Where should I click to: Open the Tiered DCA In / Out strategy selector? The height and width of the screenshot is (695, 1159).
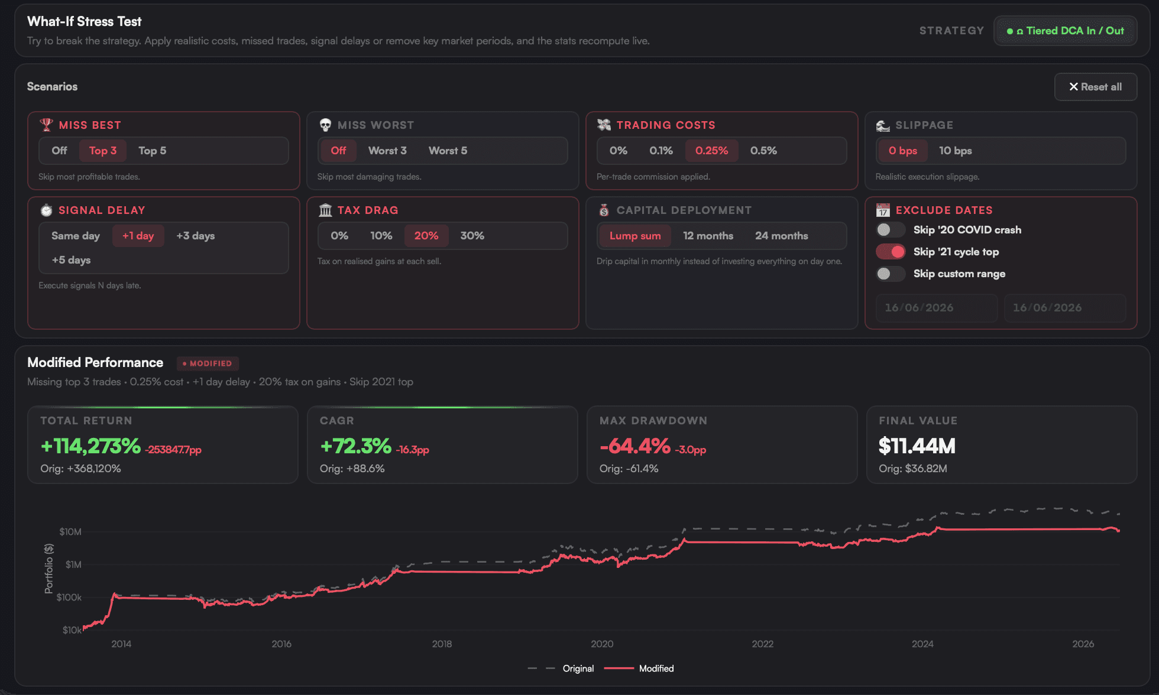pos(1065,31)
